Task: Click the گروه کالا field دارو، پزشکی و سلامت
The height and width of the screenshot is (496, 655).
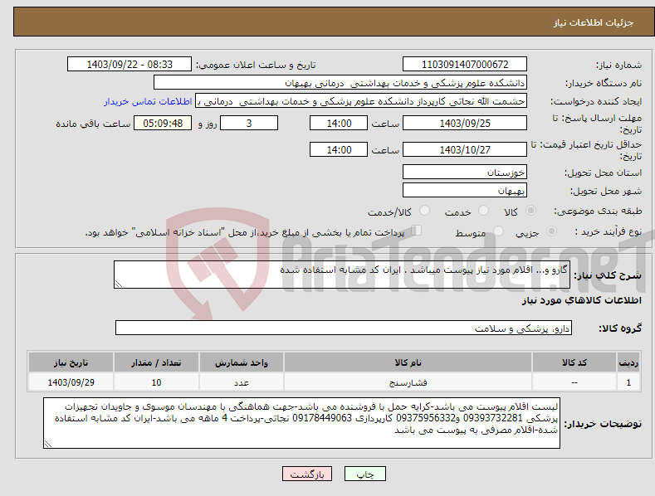Action: [x=344, y=328]
